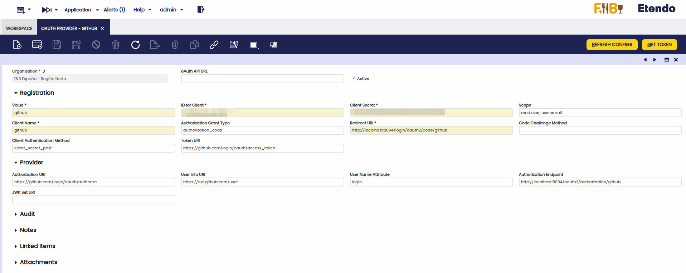Open the quick launch skip icon
Image resolution: width=686 pixels, height=273 pixels.
pos(50,10)
